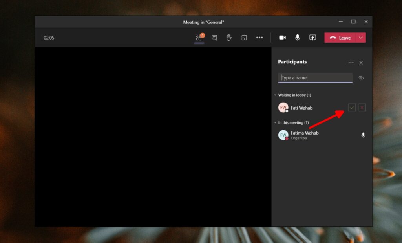The width and height of the screenshot is (402, 243).
Task: Click the Leave button
Action: coord(342,38)
